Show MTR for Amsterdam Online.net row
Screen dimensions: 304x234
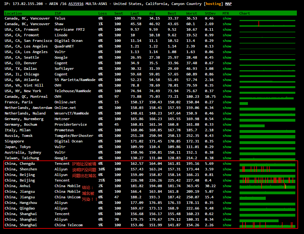pos(227,108)
